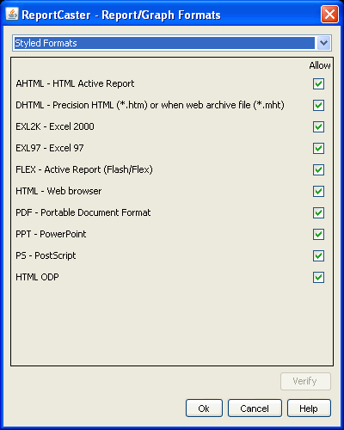The width and height of the screenshot is (344, 430).
Task: Disable the EXL2K Excel 2000 format
Action: click(x=318, y=127)
